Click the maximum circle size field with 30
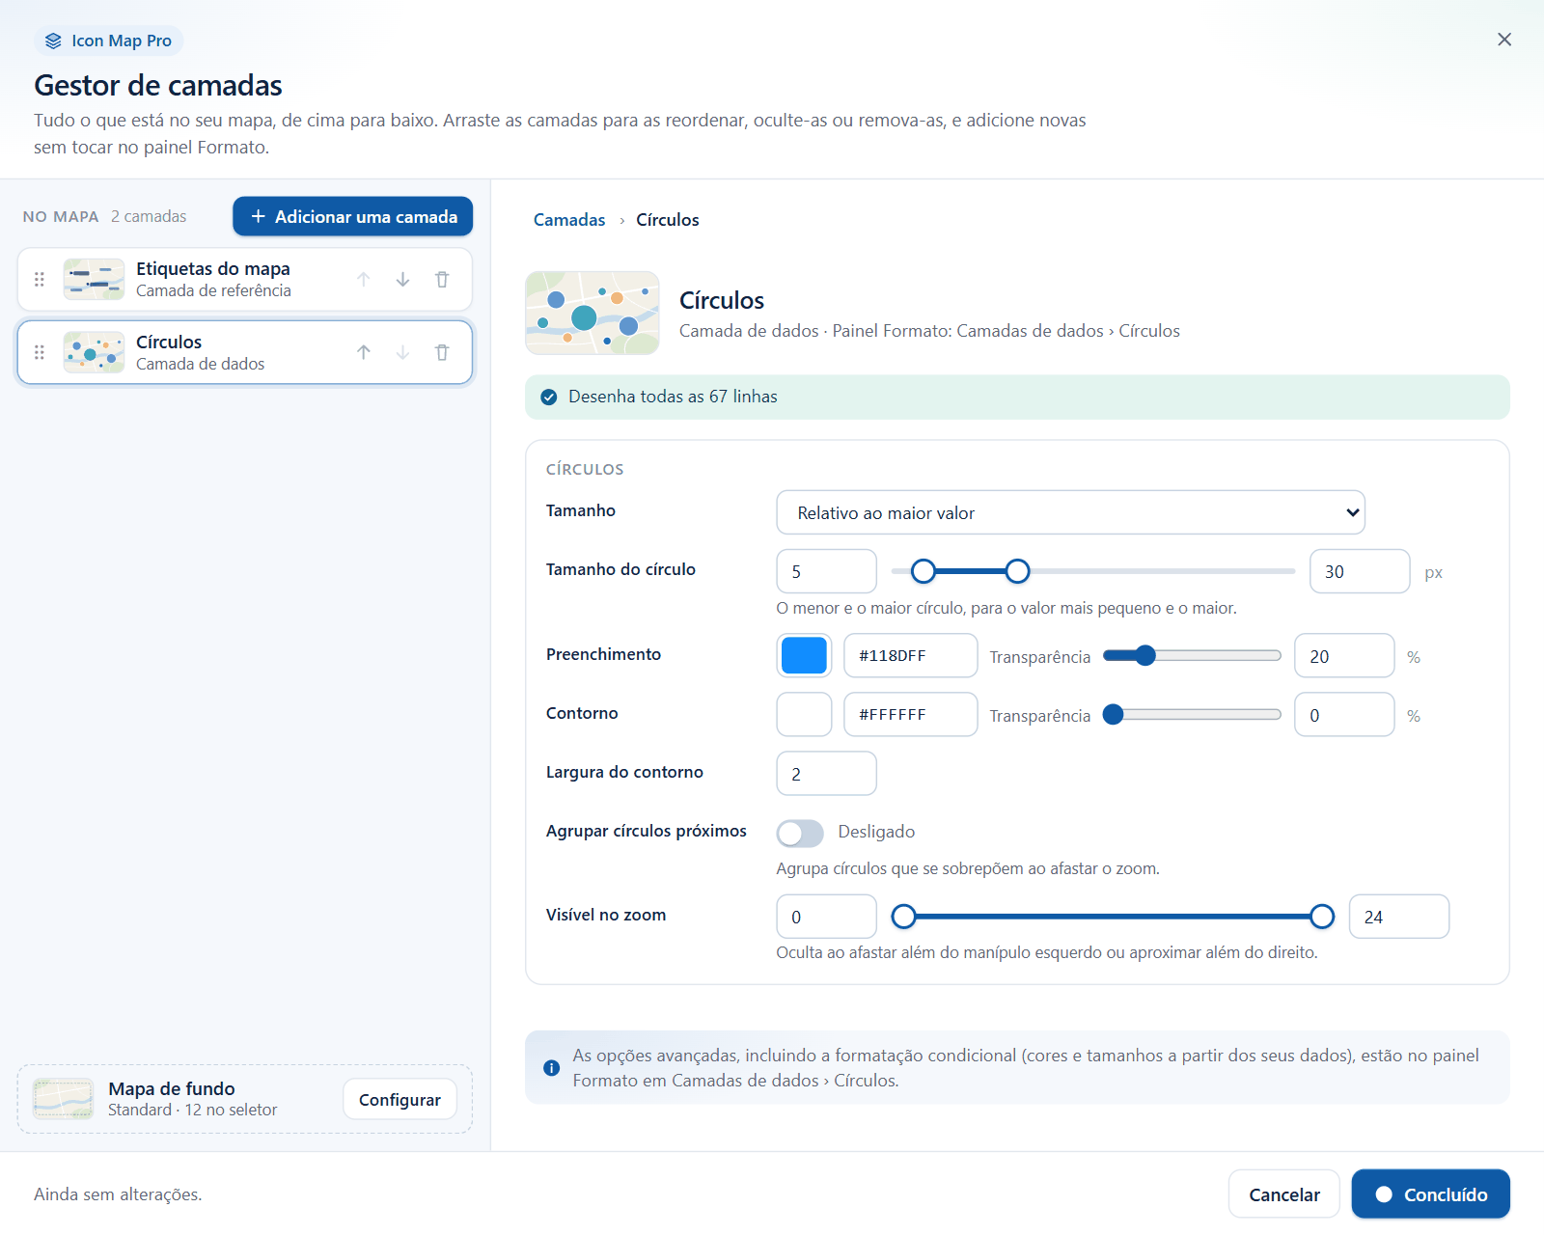Image resolution: width=1544 pixels, height=1235 pixels. (1360, 571)
